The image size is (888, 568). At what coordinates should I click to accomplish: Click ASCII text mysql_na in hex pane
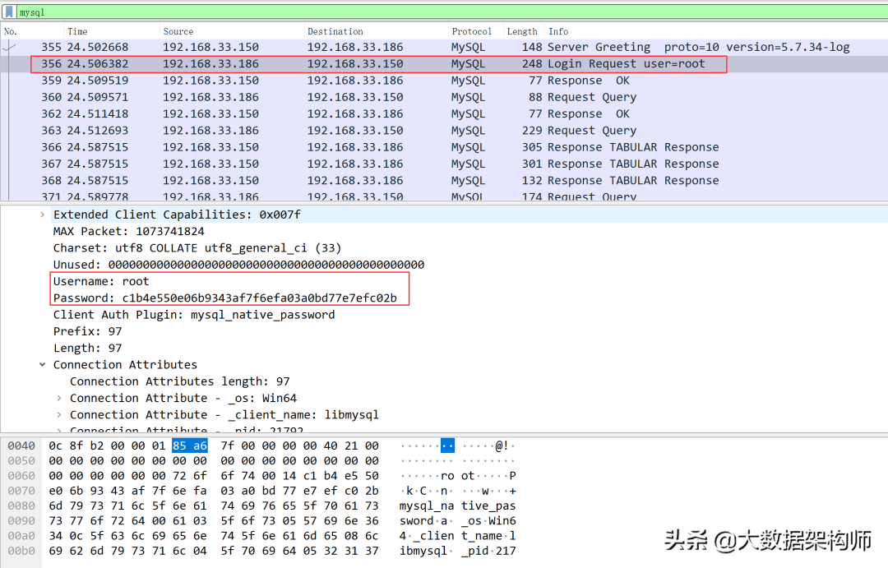point(427,506)
